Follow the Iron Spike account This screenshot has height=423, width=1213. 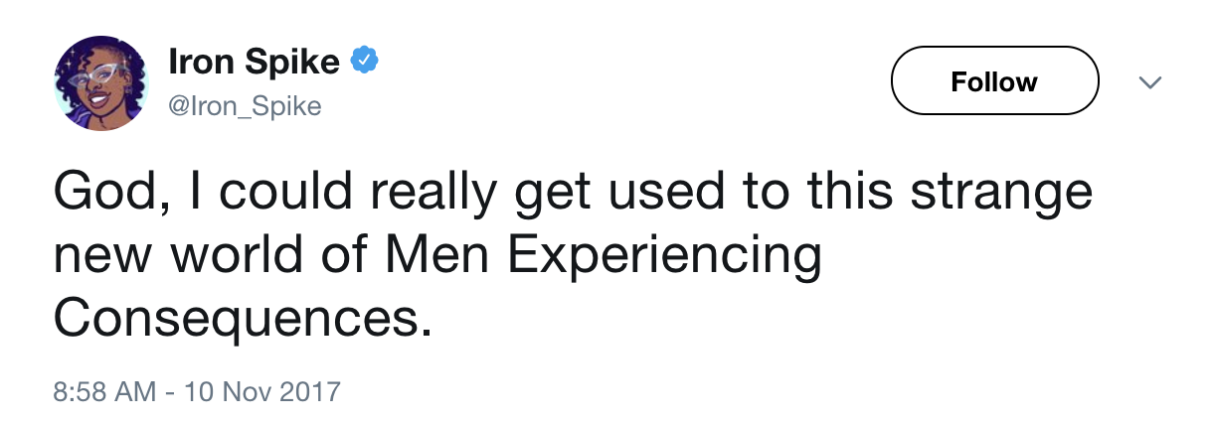[x=993, y=81]
